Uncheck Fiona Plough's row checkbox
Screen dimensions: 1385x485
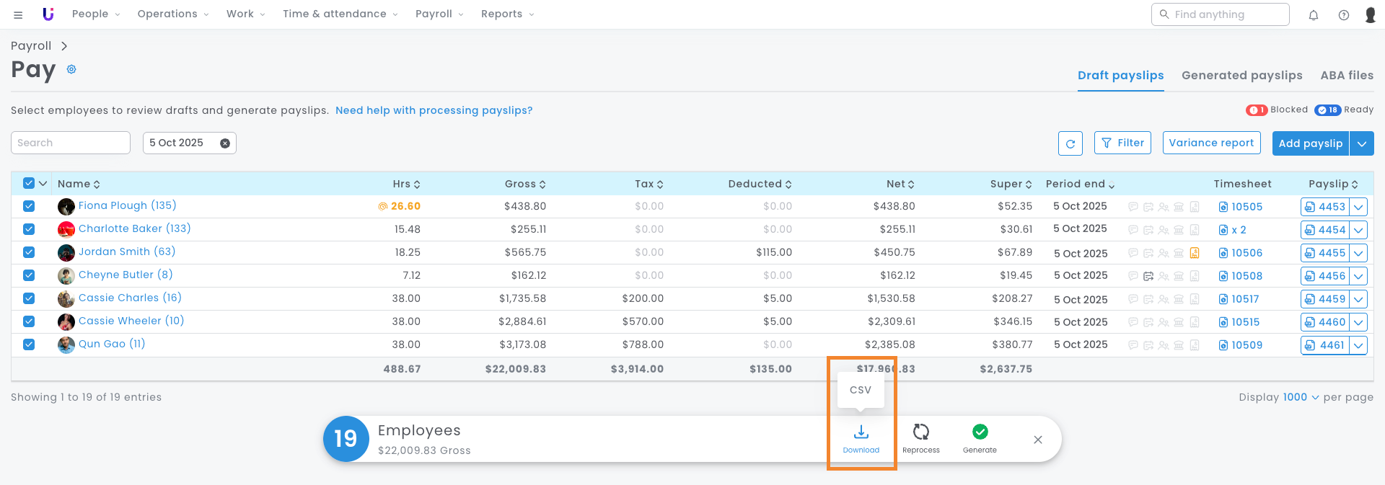tap(29, 206)
